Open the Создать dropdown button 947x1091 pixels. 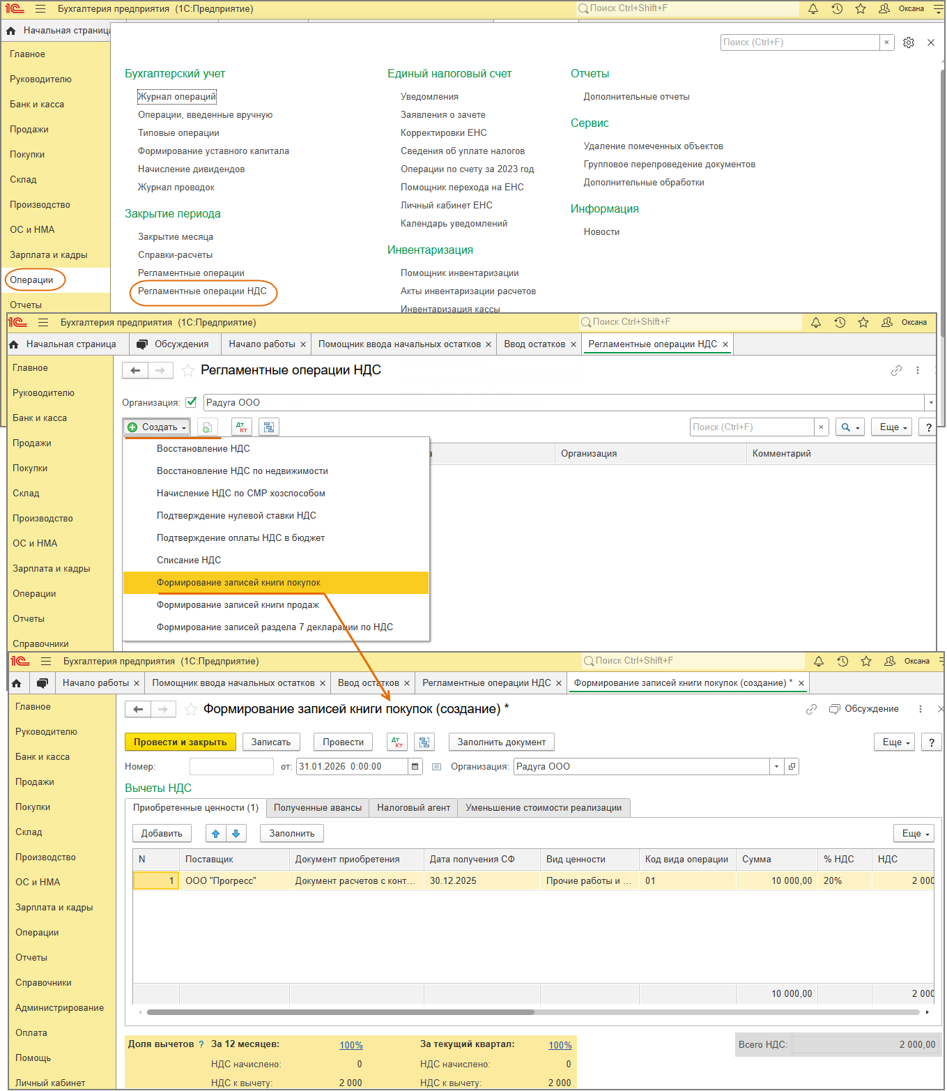click(157, 427)
